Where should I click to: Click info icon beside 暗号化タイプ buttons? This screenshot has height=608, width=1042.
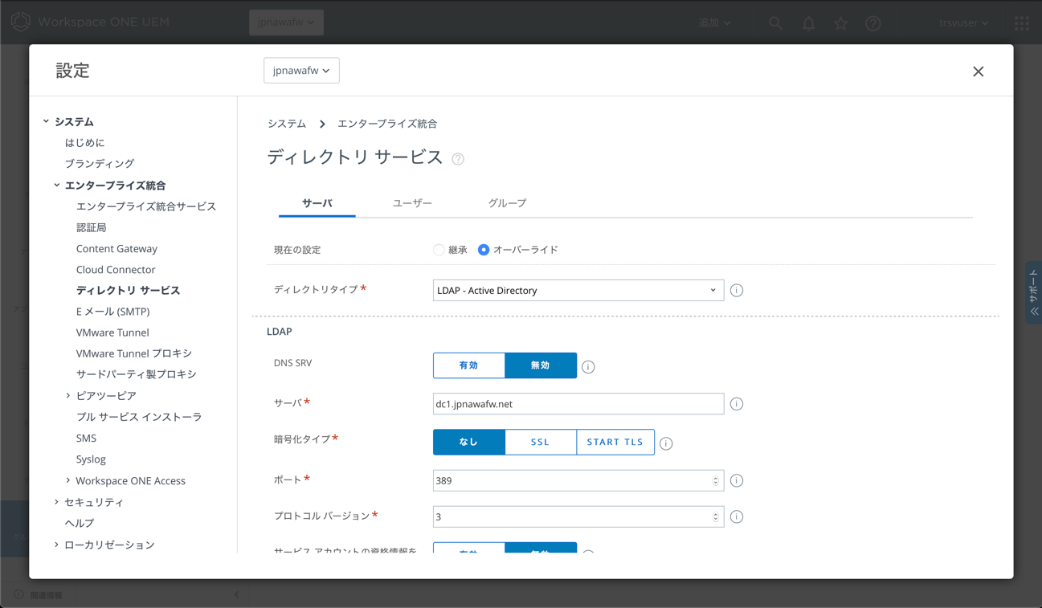click(666, 443)
